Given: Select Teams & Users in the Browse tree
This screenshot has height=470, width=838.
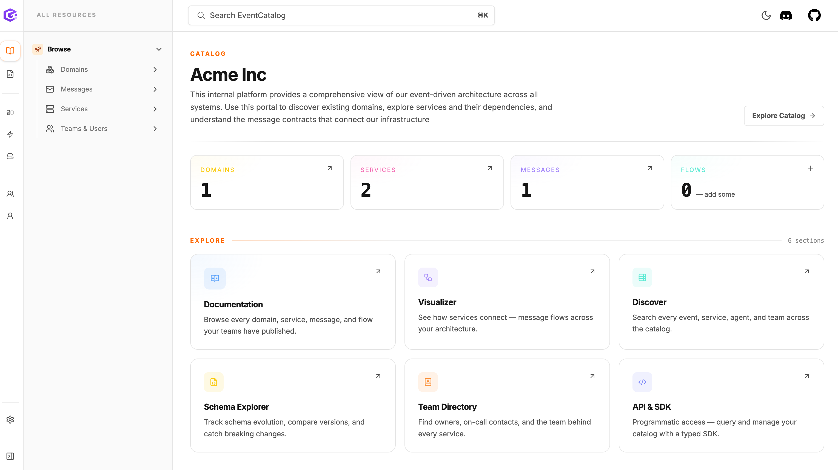Looking at the screenshot, I should coord(84,129).
